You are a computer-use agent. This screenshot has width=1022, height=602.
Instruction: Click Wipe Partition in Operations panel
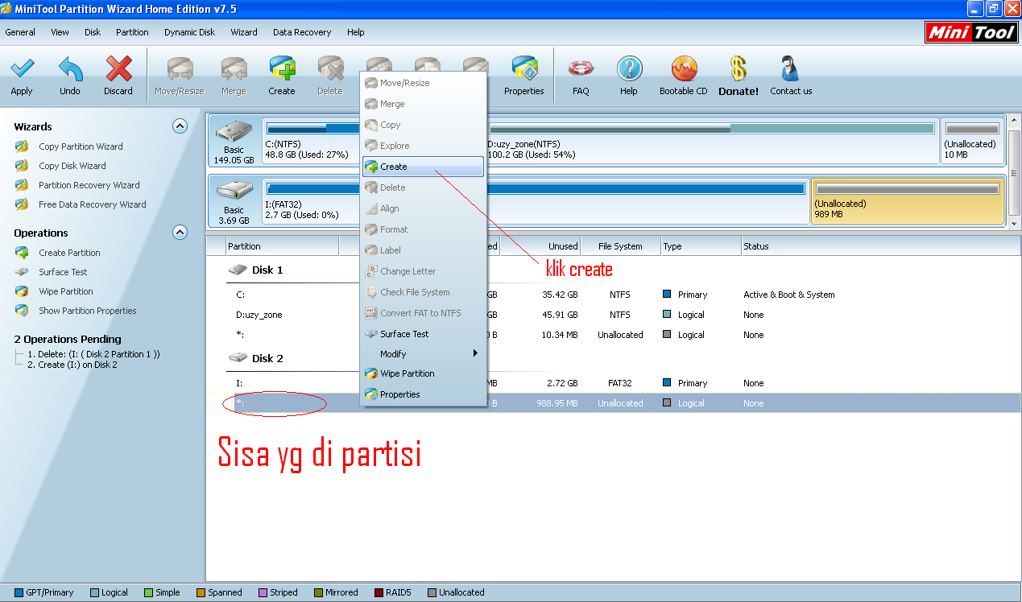pos(66,291)
